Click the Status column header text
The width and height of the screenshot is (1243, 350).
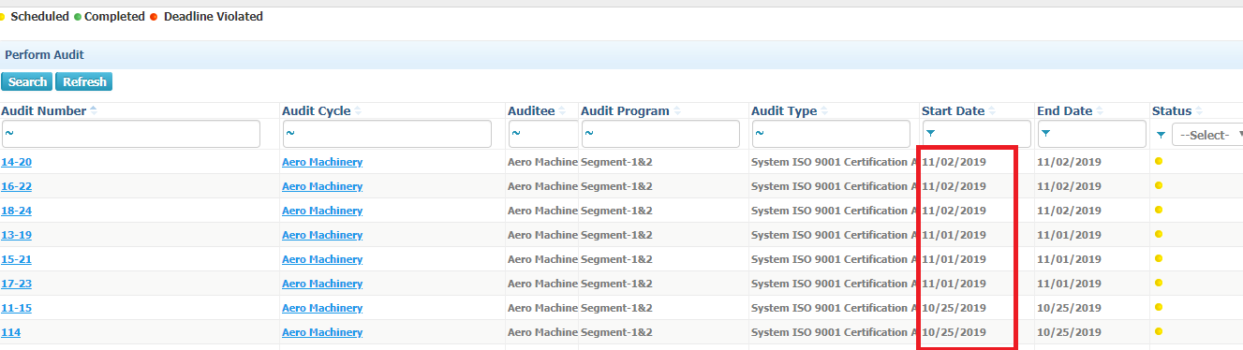(1172, 111)
